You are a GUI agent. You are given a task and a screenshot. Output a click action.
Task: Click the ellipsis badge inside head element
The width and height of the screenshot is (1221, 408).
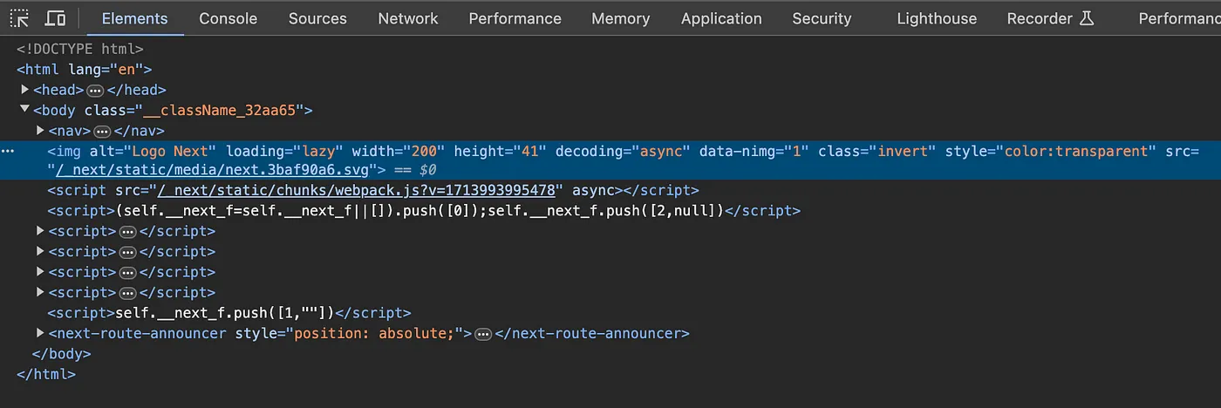coord(96,90)
